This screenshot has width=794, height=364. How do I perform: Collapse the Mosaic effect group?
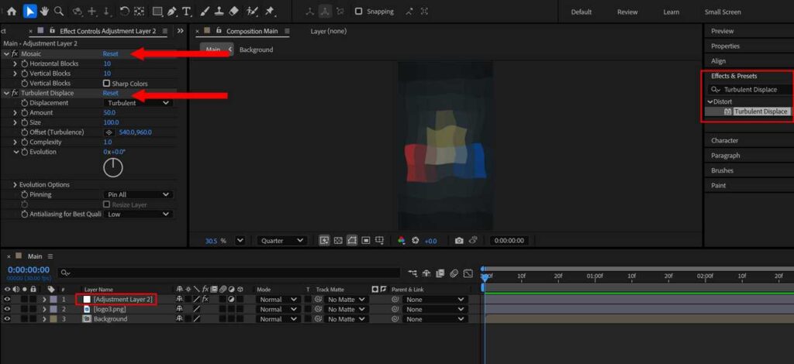pyautogui.click(x=6, y=53)
